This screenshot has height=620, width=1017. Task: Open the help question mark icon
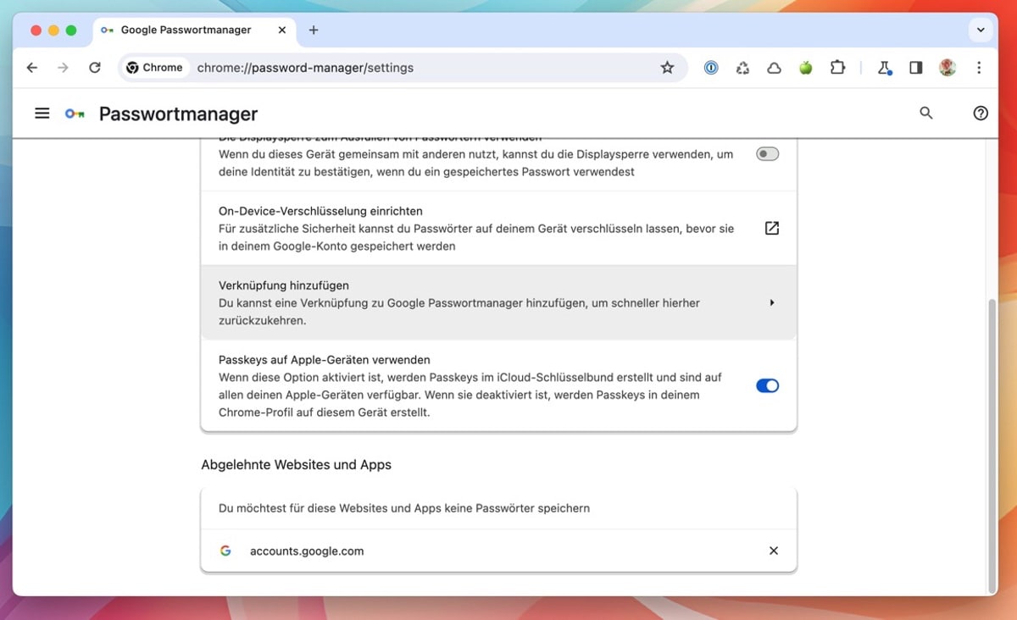(981, 113)
